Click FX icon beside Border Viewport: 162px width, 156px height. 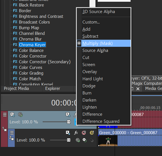(x=15, y=11)
